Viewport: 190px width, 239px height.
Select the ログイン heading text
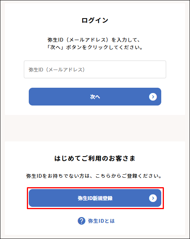coord(95,20)
